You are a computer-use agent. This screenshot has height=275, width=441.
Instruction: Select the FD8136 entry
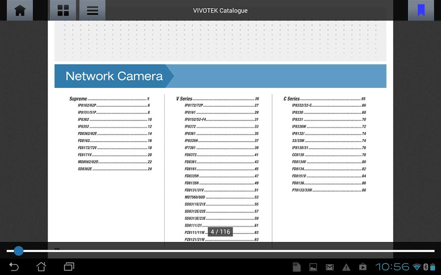click(329, 183)
